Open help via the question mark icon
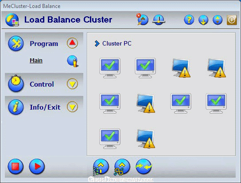 pyautogui.click(x=189, y=20)
